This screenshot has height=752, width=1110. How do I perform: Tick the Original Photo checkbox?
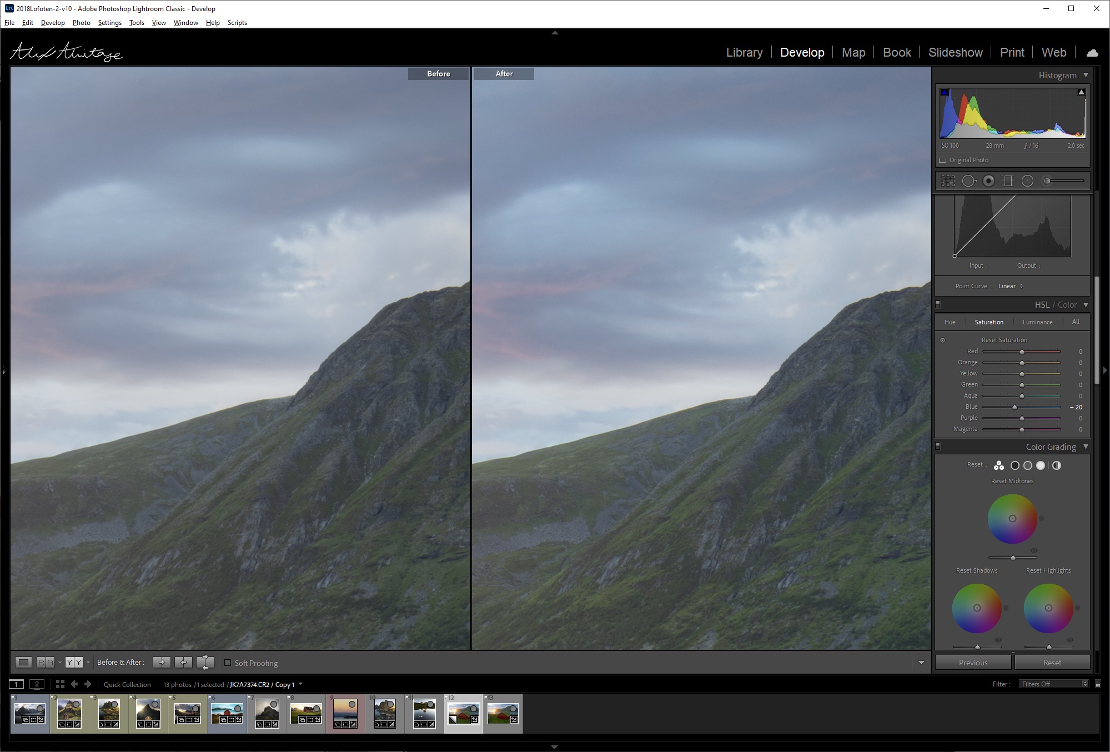pyautogui.click(x=942, y=160)
